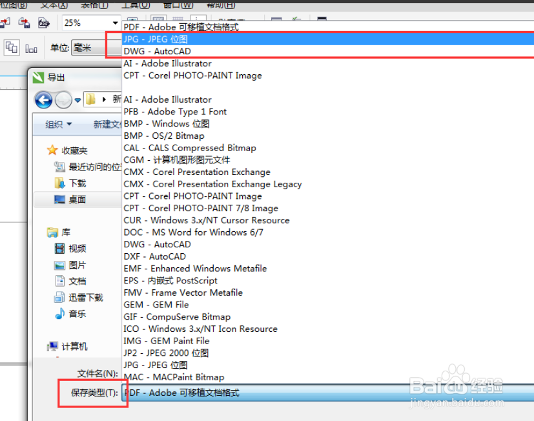This screenshot has height=421, width=534.
Task: Select GEM - GEM File format
Action: coord(156,305)
